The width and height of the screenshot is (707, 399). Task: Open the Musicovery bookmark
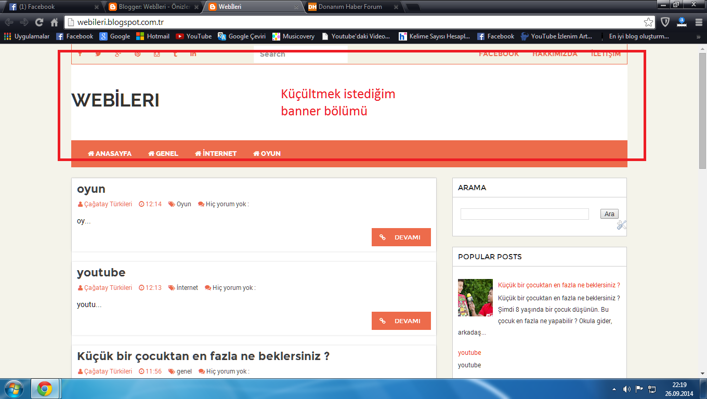pyautogui.click(x=293, y=36)
